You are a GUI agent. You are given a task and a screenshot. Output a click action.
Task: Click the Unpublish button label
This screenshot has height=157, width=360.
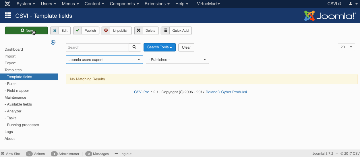[x=121, y=31]
